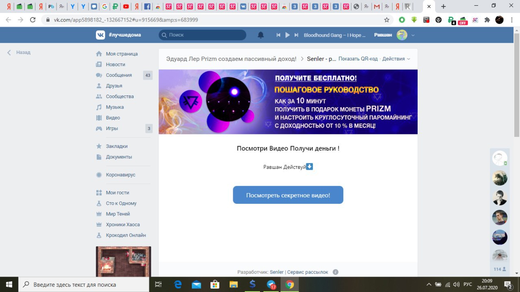520x292 pixels.
Task: Open the Windows notification center
Action: (x=508, y=285)
